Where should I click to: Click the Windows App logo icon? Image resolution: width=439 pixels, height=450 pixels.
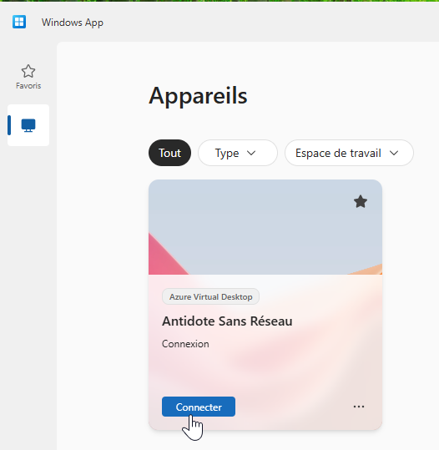(x=19, y=22)
